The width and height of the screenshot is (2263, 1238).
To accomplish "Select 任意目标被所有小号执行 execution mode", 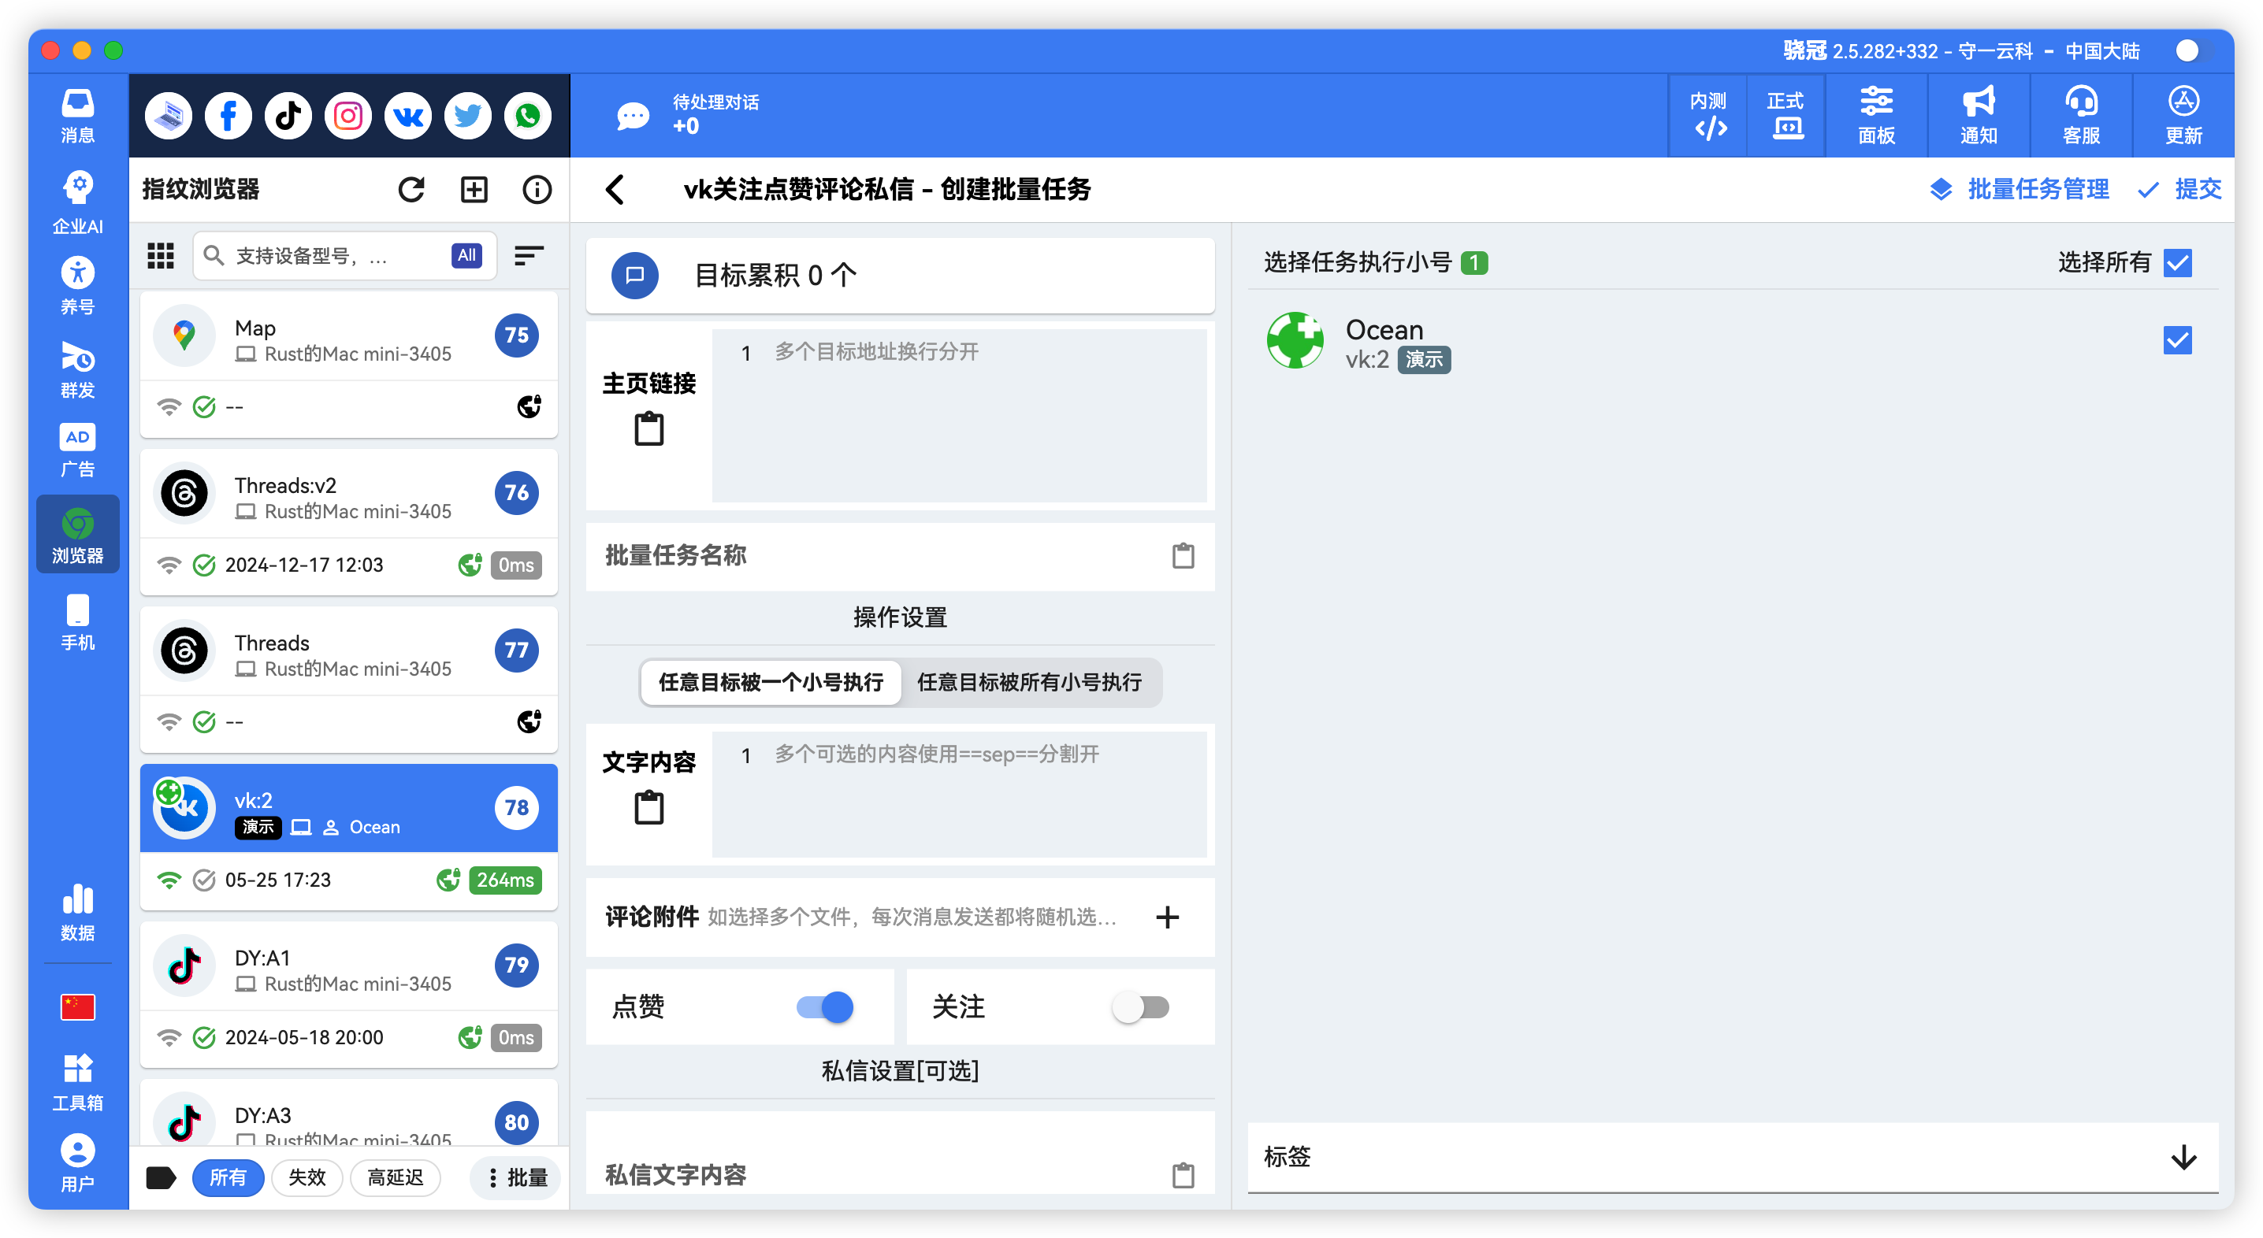I will 1030,682.
